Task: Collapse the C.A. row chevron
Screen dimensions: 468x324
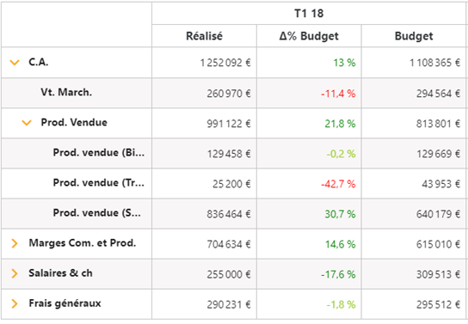Action: pos(15,63)
